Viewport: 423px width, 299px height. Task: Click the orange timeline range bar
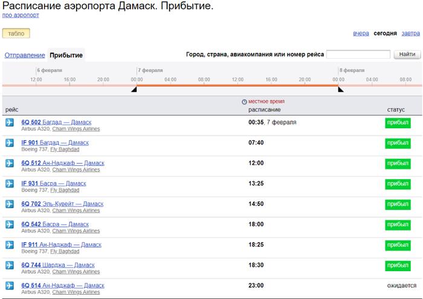(237, 85)
